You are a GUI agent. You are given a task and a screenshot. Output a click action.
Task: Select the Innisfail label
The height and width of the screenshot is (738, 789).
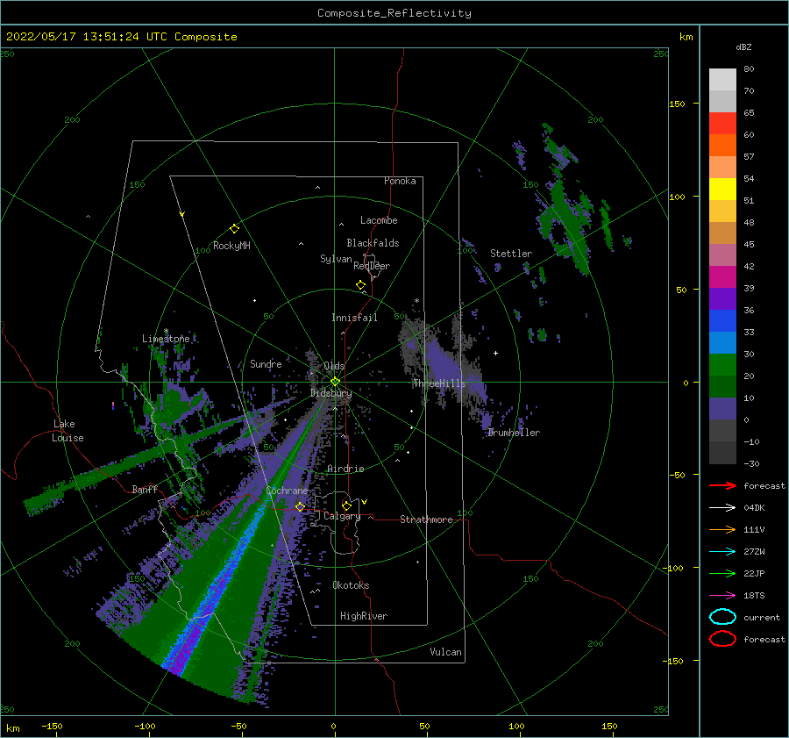354,318
